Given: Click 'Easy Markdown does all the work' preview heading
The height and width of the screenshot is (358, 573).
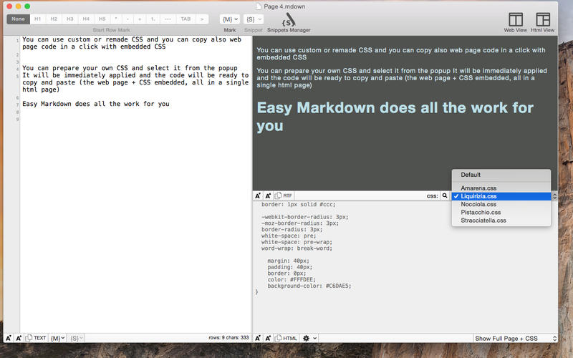Looking at the screenshot, I should pos(395,117).
